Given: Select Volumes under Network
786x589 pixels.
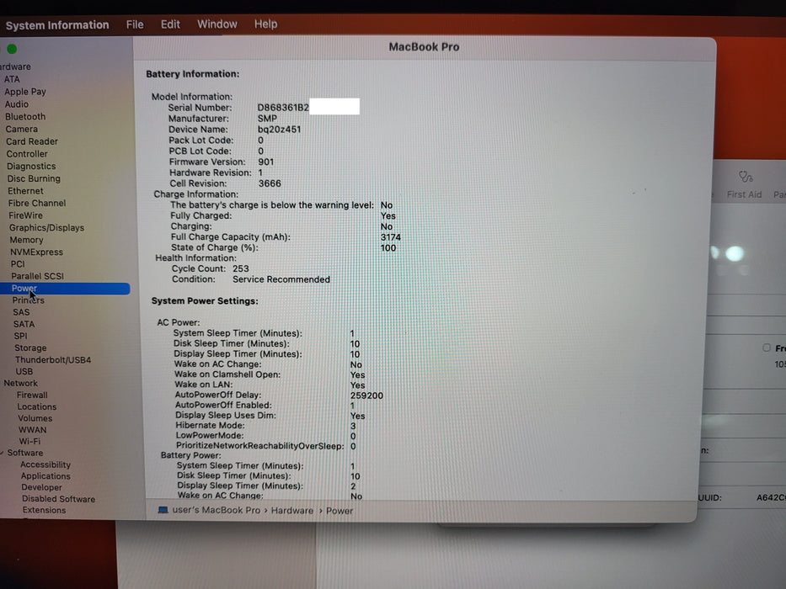Looking at the screenshot, I should pyautogui.click(x=35, y=418).
